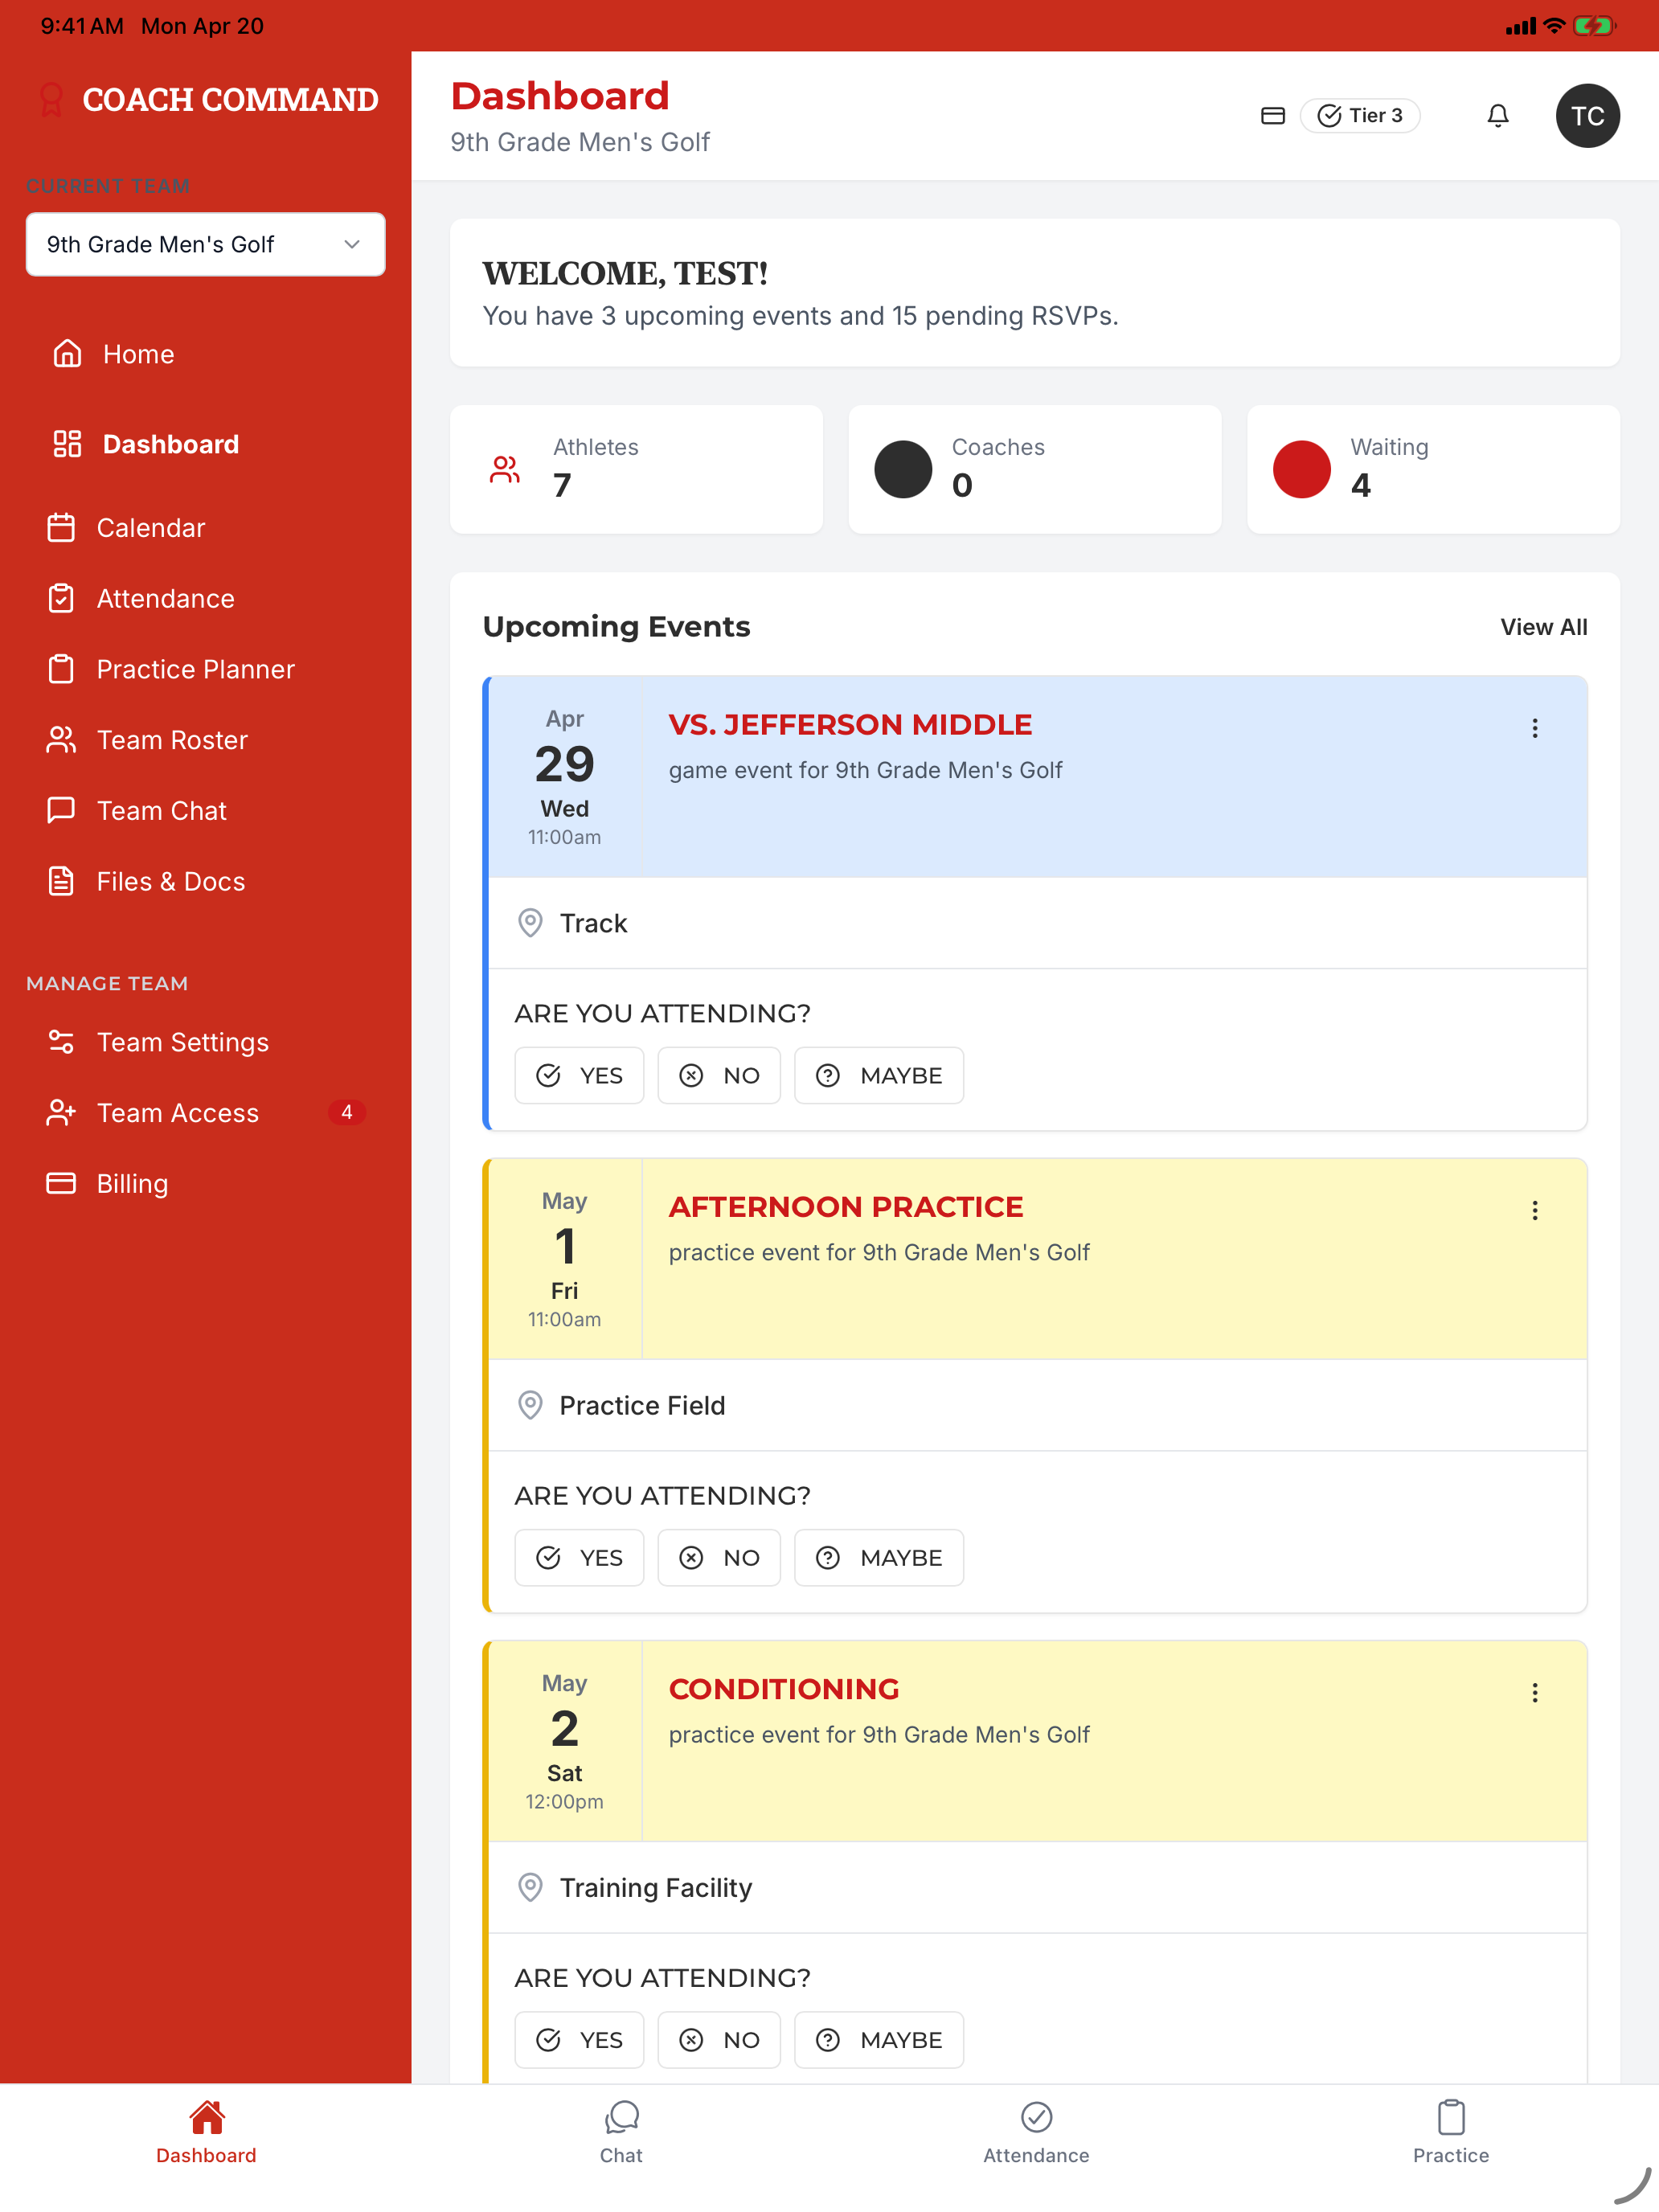Image resolution: width=1659 pixels, height=2212 pixels.
Task: Click the billing card icon in header
Action: (x=1272, y=116)
